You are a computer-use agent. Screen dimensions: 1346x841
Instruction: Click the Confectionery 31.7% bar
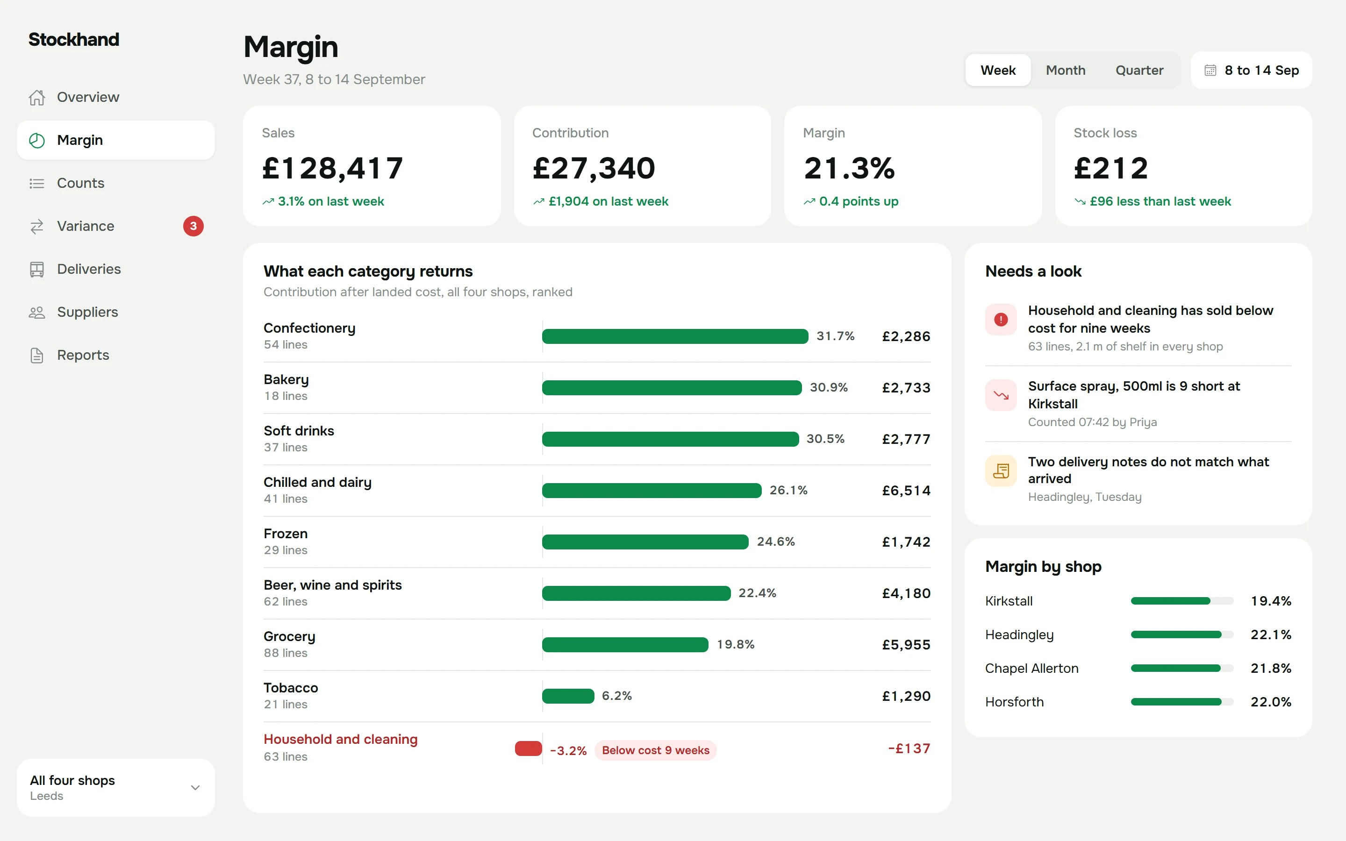coord(675,336)
